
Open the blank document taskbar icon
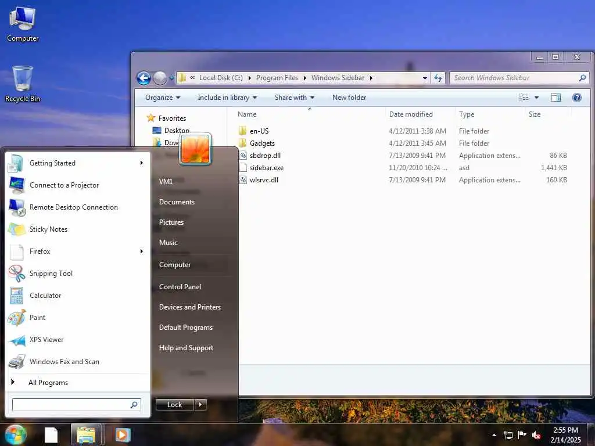click(51, 435)
